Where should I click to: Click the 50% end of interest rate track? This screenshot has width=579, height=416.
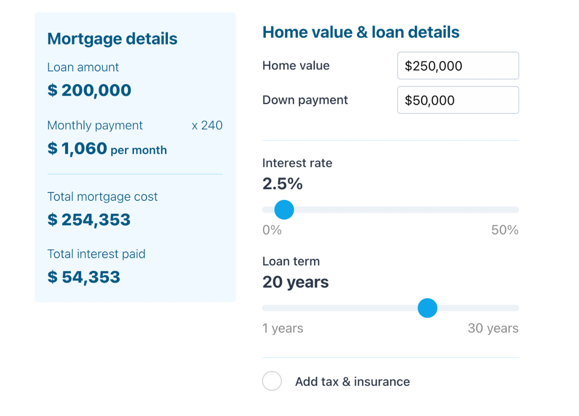point(515,210)
